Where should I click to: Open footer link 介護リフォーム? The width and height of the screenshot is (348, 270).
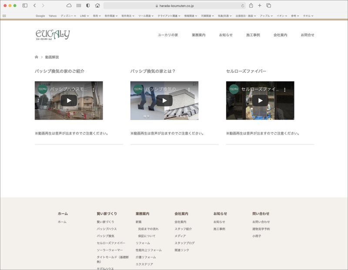tap(146, 257)
